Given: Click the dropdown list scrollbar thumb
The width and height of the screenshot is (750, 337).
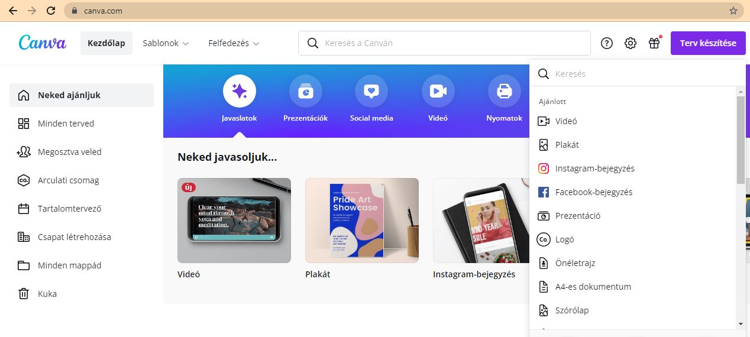Looking at the screenshot, I should pos(741,140).
